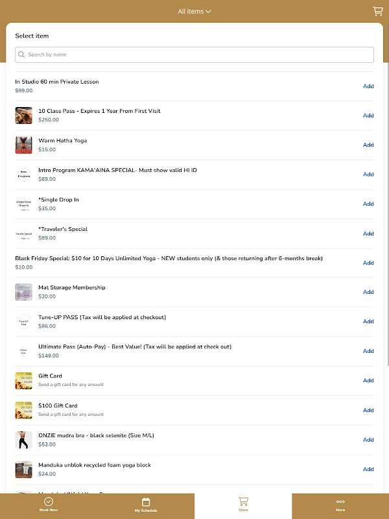Screen dimensions: 389x519
Task: Add the Mat Storage Membership
Action: (x=368, y=292)
